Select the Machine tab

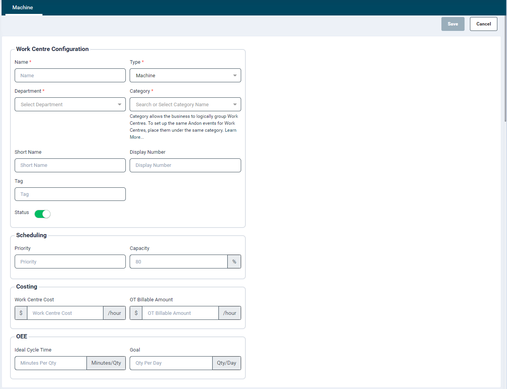23,8
